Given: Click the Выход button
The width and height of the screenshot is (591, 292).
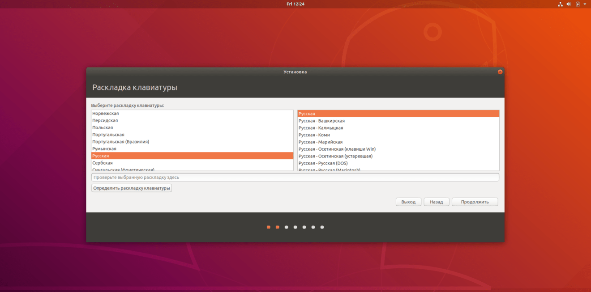Looking at the screenshot, I should pos(408,201).
